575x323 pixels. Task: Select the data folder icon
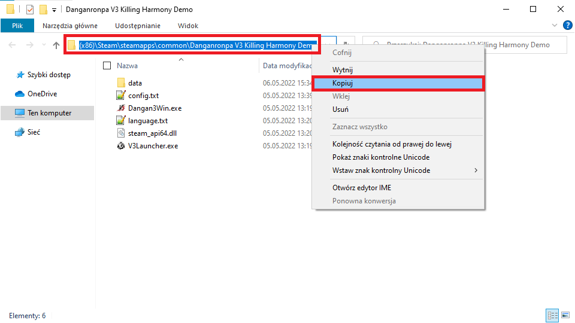point(121,83)
